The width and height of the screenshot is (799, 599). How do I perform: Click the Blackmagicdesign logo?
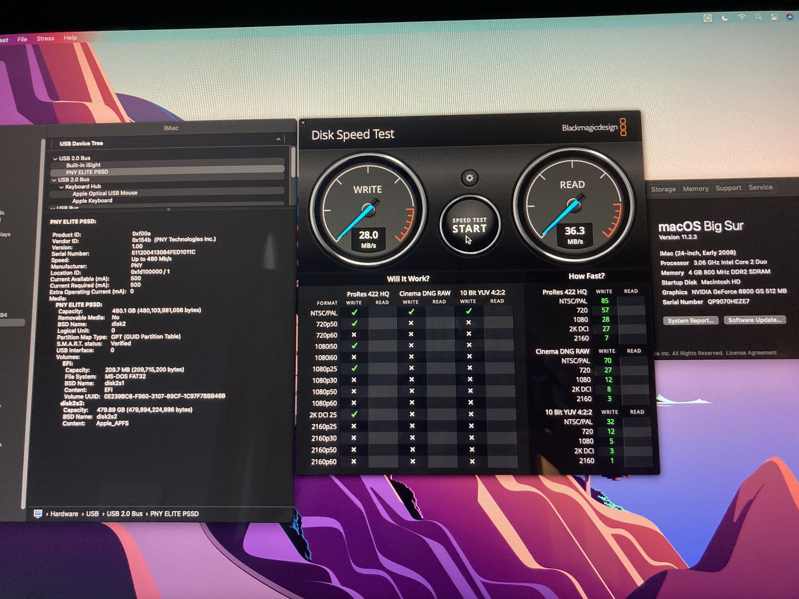(594, 128)
